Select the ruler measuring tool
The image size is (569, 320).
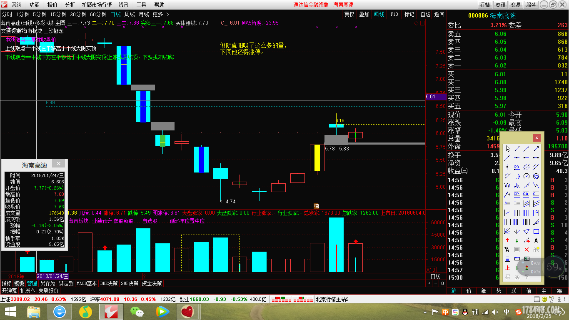[517, 259]
